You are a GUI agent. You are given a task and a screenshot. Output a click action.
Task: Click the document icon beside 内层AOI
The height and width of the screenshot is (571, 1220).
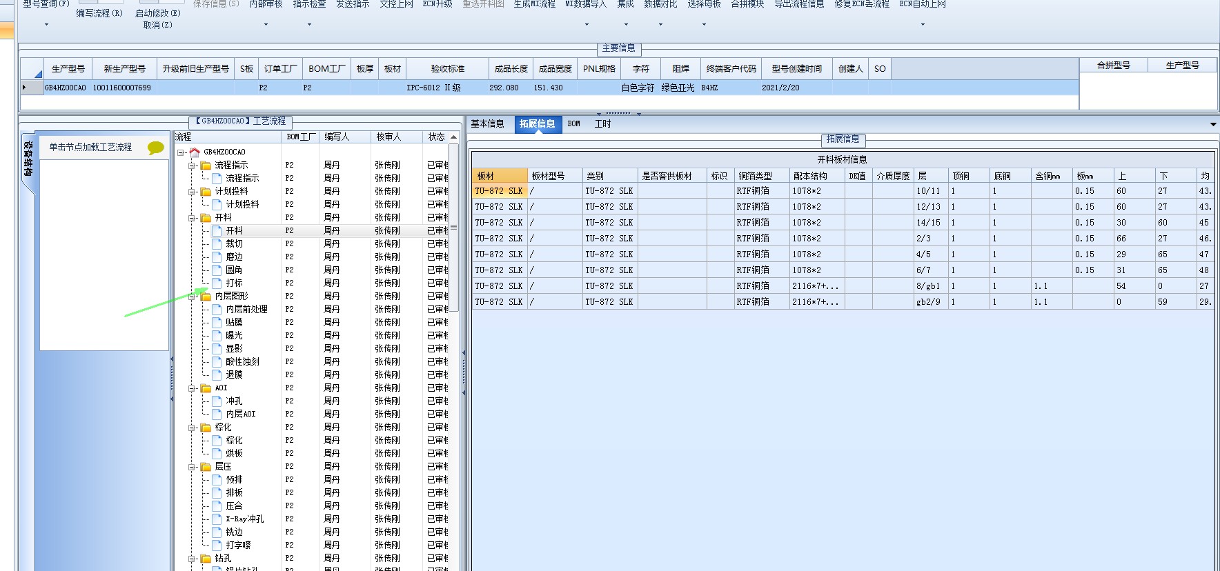(217, 414)
